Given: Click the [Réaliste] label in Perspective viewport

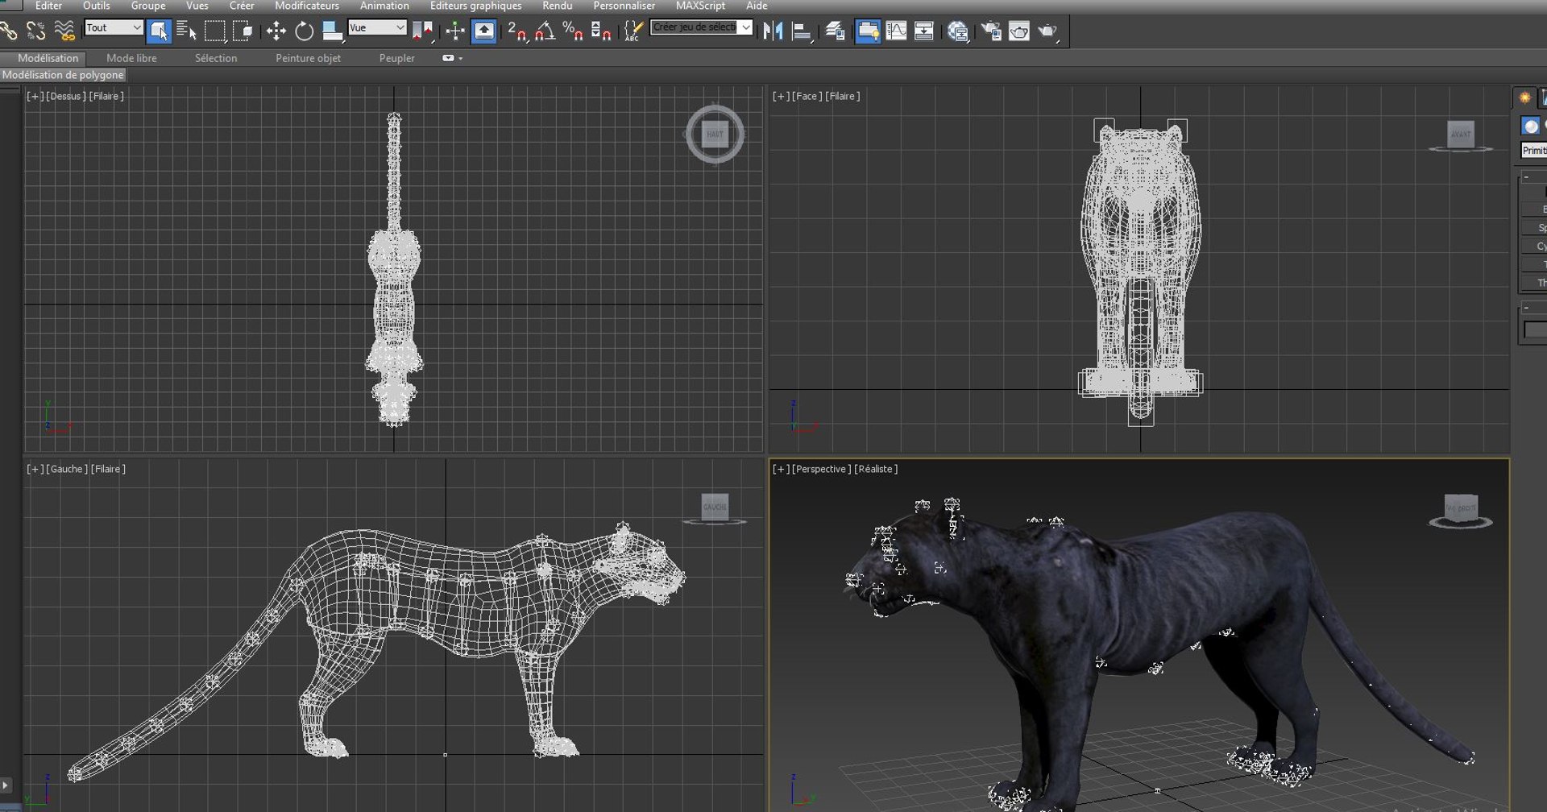Looking at the screenshot, I should pos(876,469).
